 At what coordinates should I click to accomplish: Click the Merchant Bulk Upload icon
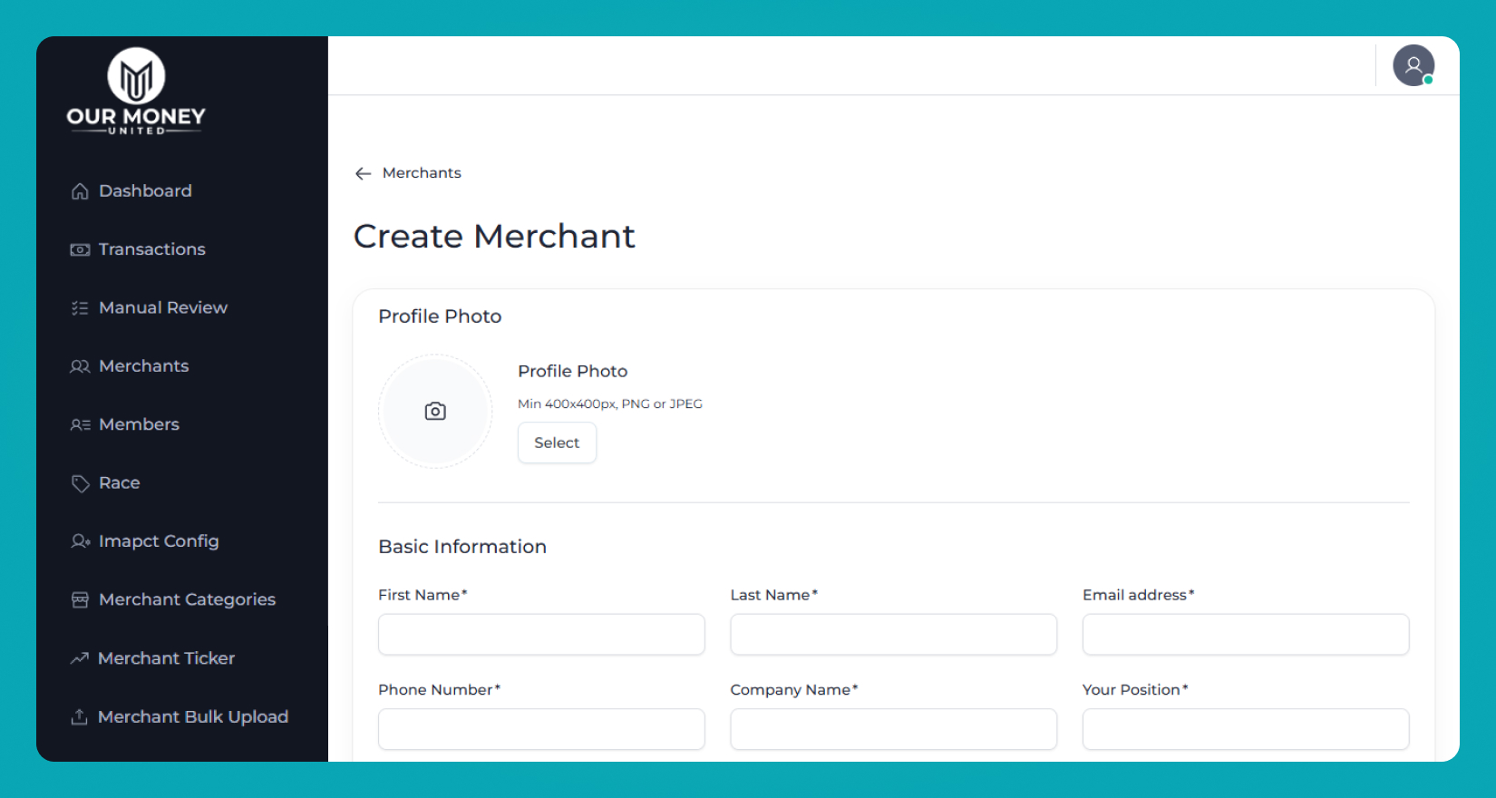coord(80,717)
